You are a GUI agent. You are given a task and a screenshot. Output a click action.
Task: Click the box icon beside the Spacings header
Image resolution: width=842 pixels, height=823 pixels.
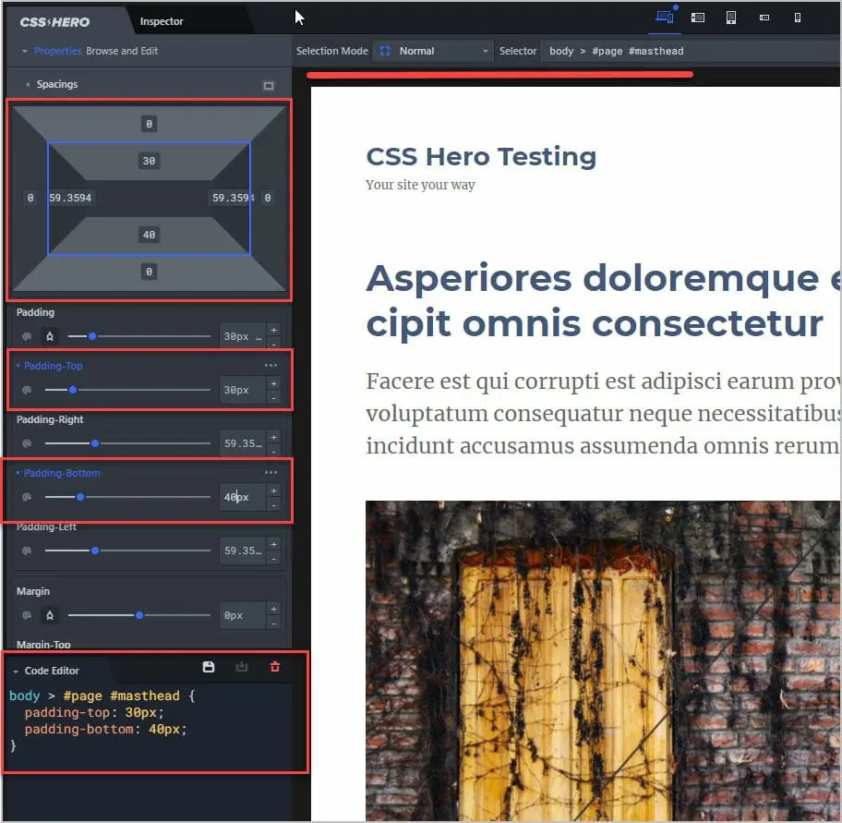coord(269,86)
